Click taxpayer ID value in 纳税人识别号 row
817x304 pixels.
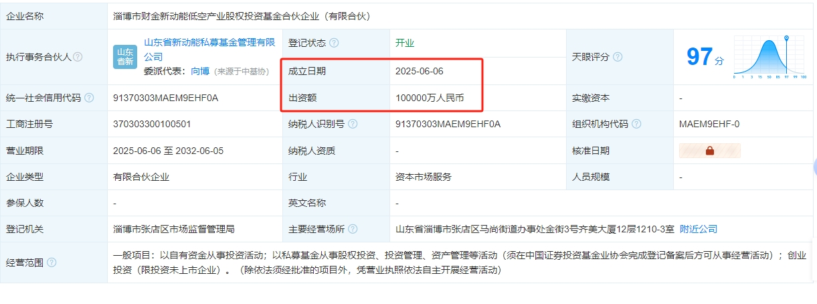pos(448,124)
